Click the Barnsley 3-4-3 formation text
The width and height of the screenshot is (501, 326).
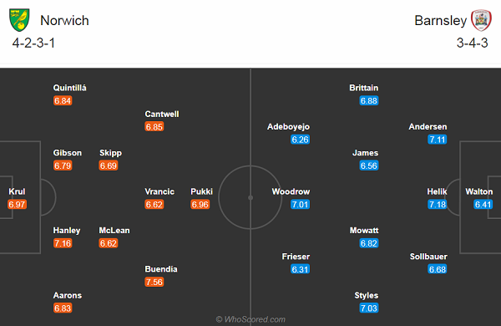point(473,43)
